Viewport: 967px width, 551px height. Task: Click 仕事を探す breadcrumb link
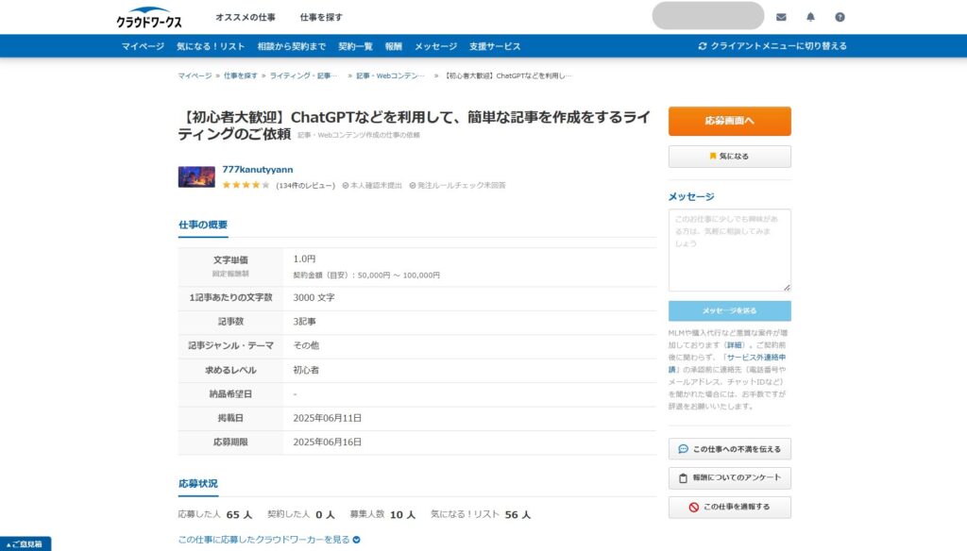(241, 75)
